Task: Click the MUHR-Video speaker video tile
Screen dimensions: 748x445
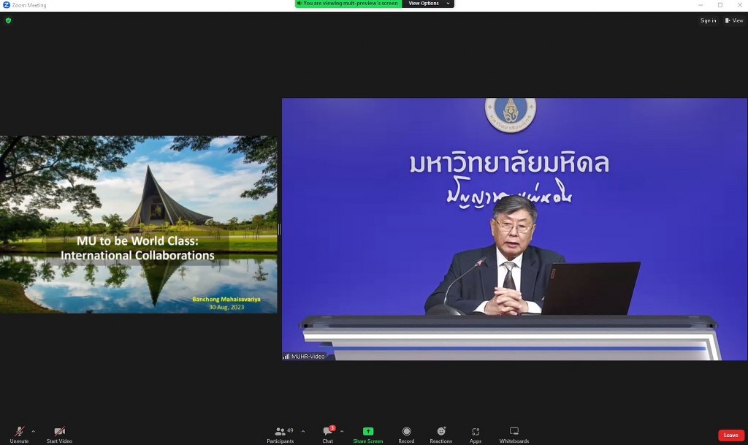Action: [514, 229]
